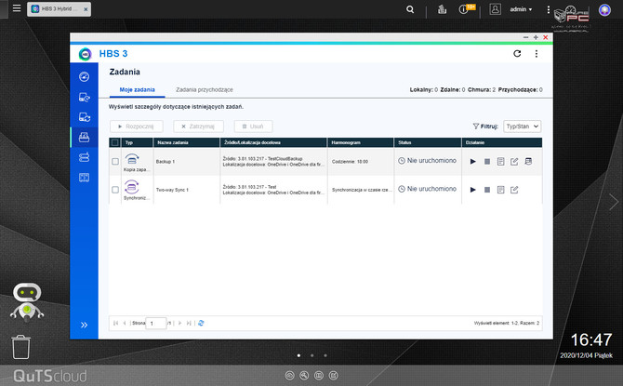Start the Two-way Sync 1 job
The image size is (623, 386).
(x=472, y=190)
